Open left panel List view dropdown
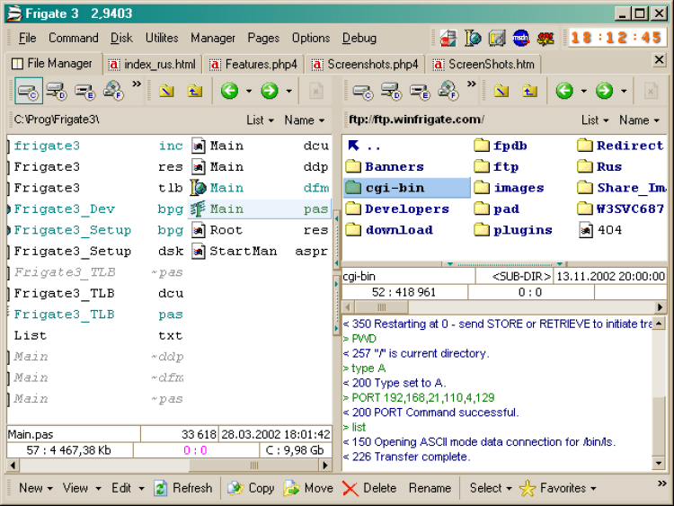The width and height of the screenshot is (674, 506). [260, 120]
